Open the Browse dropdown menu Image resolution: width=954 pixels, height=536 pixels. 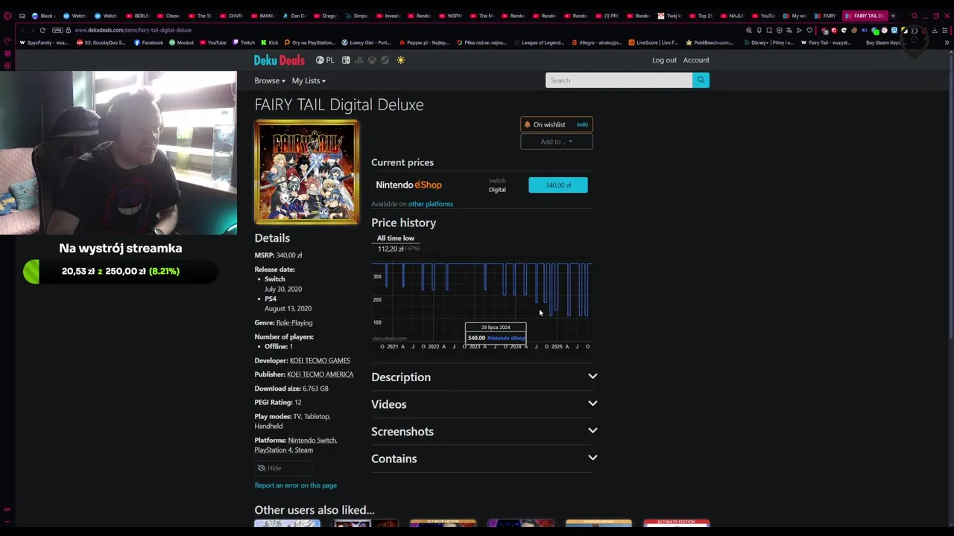[x=270, y=80]
